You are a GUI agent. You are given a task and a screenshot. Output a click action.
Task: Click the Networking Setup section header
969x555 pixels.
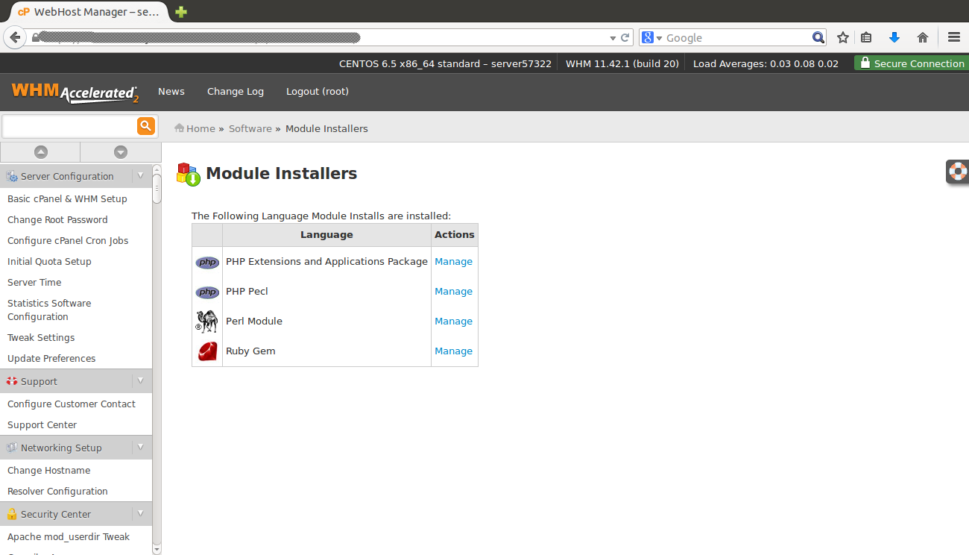pyautogui.click(x=76, y=448)
